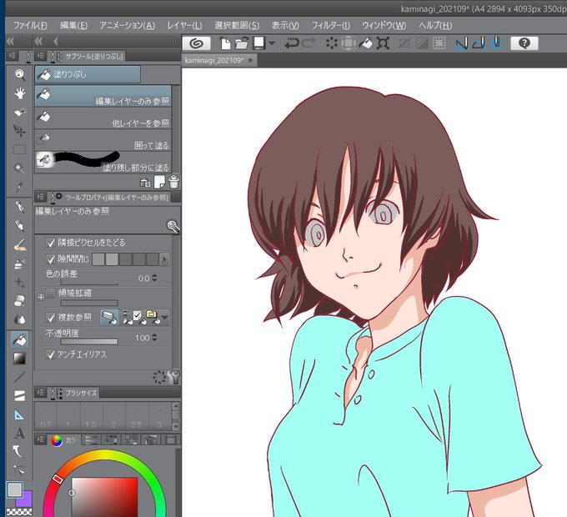Select the Balloon tool
The height and width of the screenshot is (517, 567).
coord(19,452)
